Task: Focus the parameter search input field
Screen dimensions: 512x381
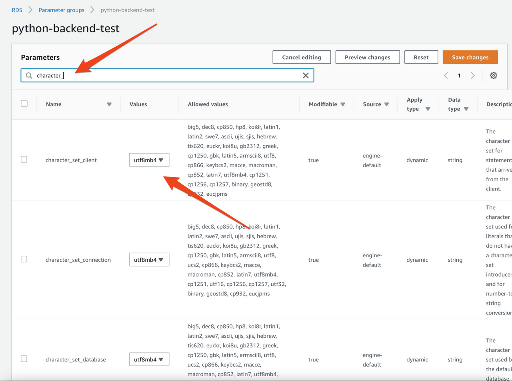Action: pyautogui.click(x=167, y=75)
